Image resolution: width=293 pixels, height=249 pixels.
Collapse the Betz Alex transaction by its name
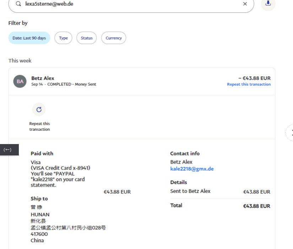(x=43, y=78)
